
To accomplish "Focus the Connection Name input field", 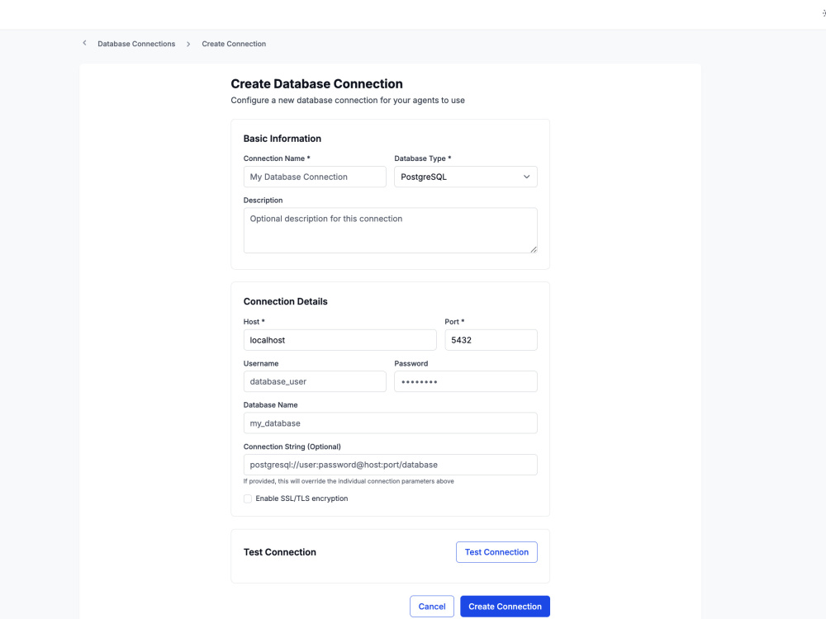I will [x=315, y=177].
